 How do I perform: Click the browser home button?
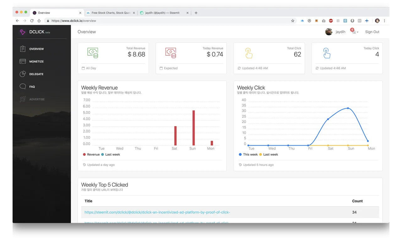click(39, 21)
